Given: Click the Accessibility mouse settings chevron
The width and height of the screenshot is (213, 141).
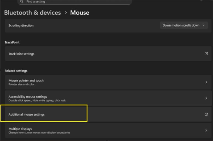Looking at the screenshot, I should coord(206,98).
